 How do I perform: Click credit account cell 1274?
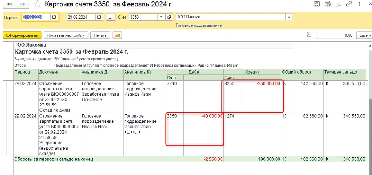232,134
